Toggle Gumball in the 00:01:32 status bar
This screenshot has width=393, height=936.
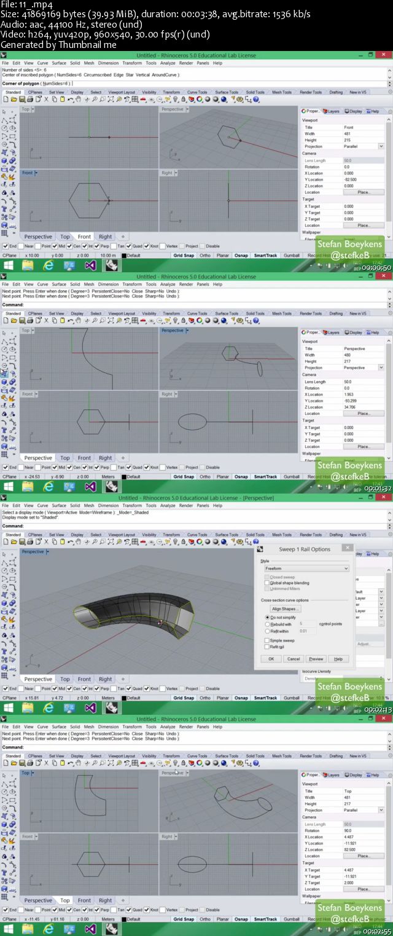point(292,476)
